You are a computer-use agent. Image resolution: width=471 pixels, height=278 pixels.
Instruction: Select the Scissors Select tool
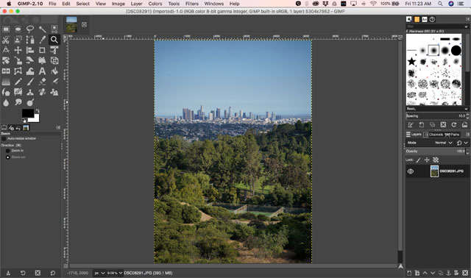6,40
